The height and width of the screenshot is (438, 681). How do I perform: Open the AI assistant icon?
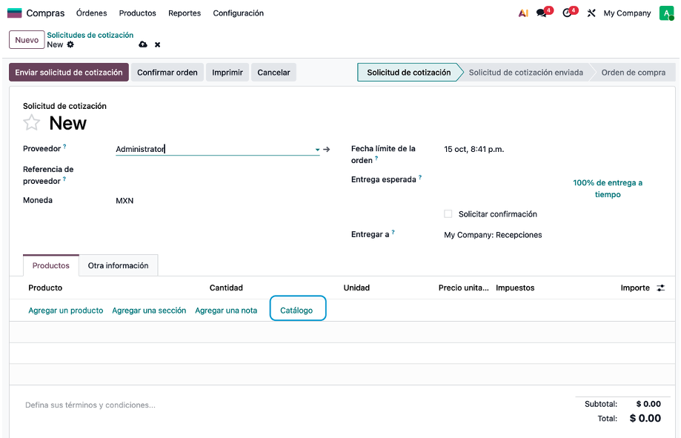[x=523, y=13]
